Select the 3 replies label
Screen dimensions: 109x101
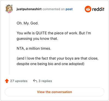click(45, 81)
